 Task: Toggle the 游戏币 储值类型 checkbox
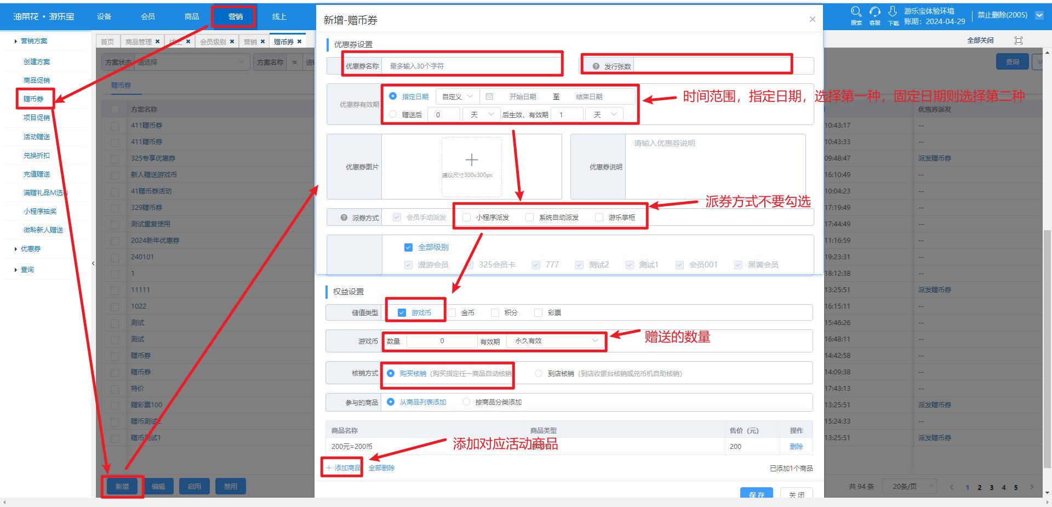[x=402, y=312]
